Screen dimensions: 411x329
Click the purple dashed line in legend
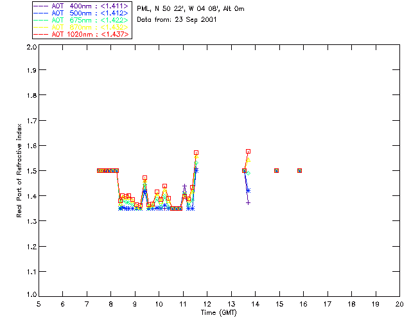[x=41, y=6]
